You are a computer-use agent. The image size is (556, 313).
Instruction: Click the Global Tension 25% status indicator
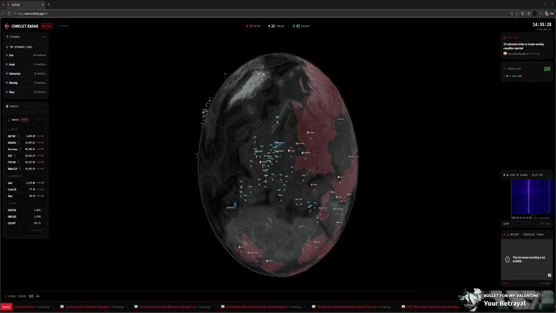click(x=22, y=296)
